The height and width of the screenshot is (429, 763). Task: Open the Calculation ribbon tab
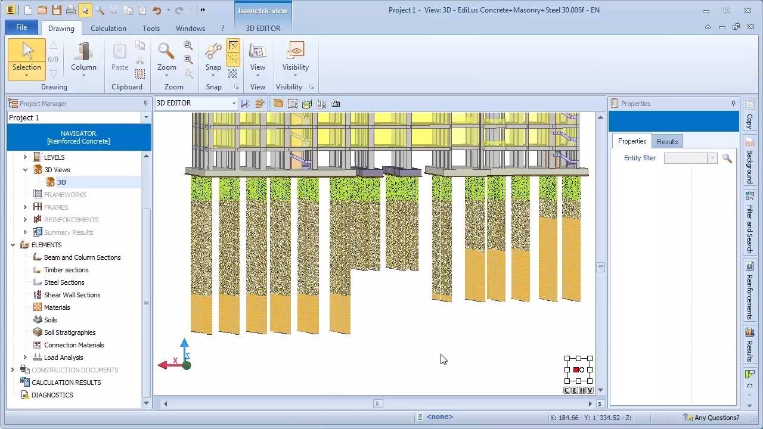108,28
